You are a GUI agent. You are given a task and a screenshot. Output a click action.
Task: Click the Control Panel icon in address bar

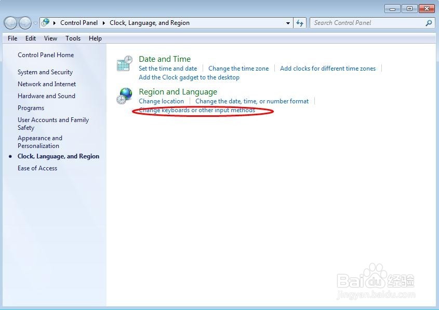point(45,22)
